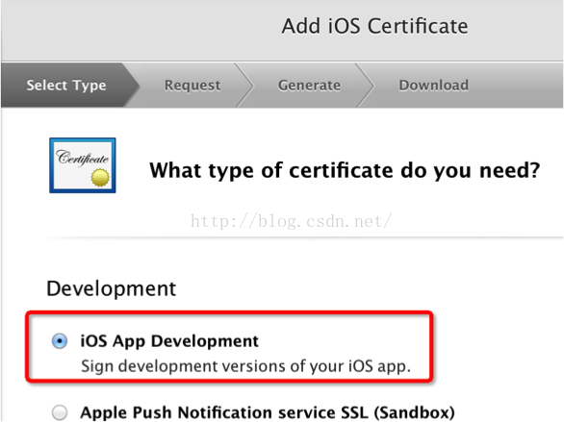Screen dimensions: 564x422
Task: Select Apple Push Notification service SSL radio
Action: [60, 412]
